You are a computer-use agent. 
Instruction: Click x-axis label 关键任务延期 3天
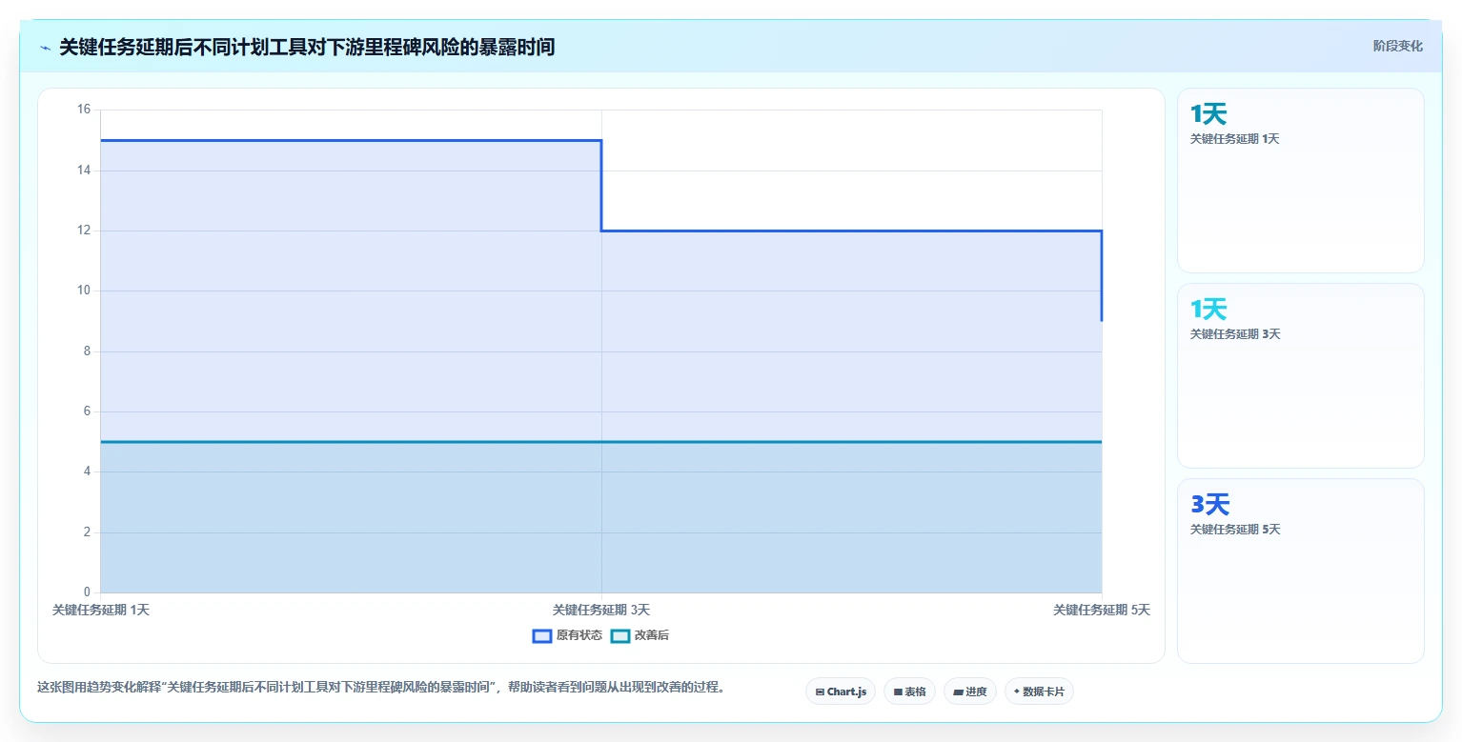tap(601, 610)
